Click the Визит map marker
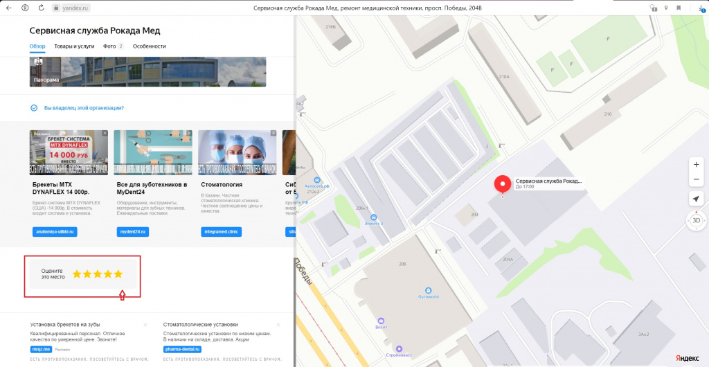 382,320
